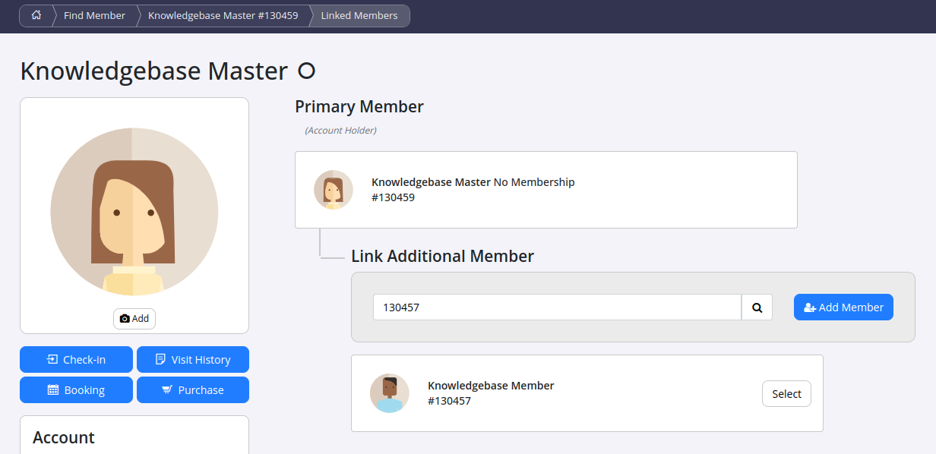This screenshot has height=454, width=936.
Task: Click primary member's small avatar
Action: coord(334,190)
